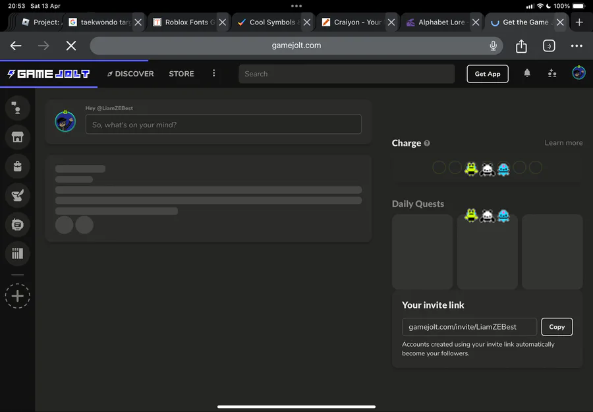
Task: Click the Game Jolt logo
Action: 48,74
